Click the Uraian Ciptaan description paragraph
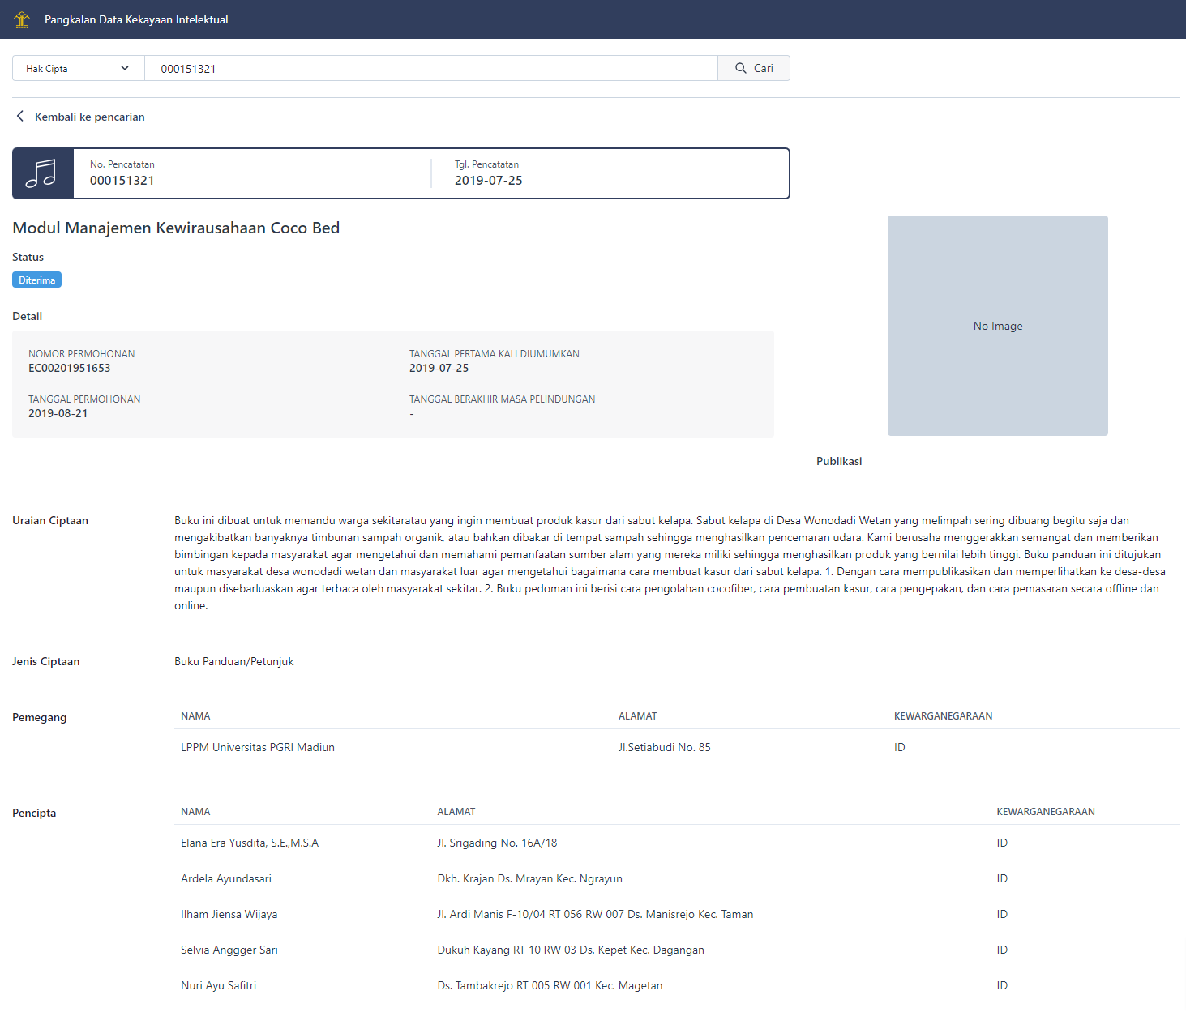Screen dimensions: 1186x1025 (x=670, y=563)
